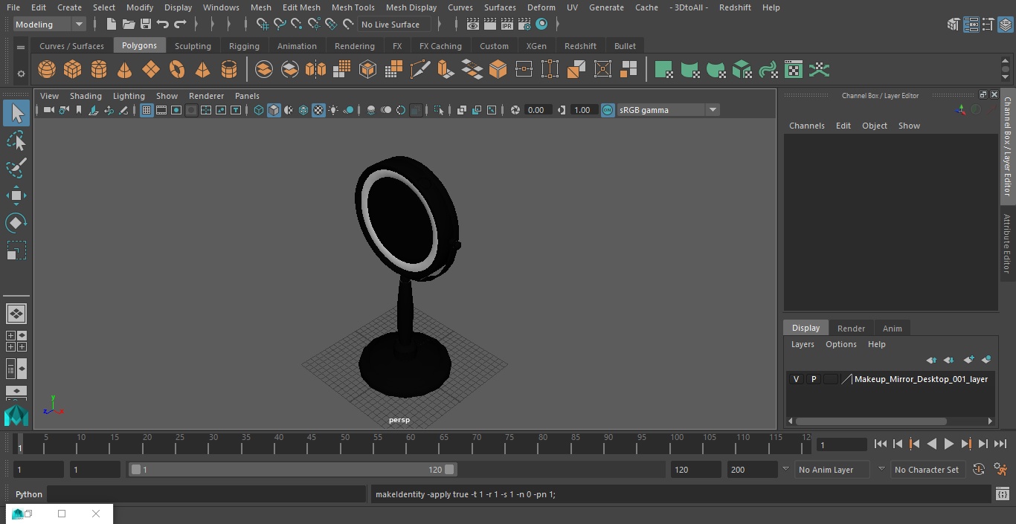
Task: Activate the Move tool
Action: (x=16, y=195)
